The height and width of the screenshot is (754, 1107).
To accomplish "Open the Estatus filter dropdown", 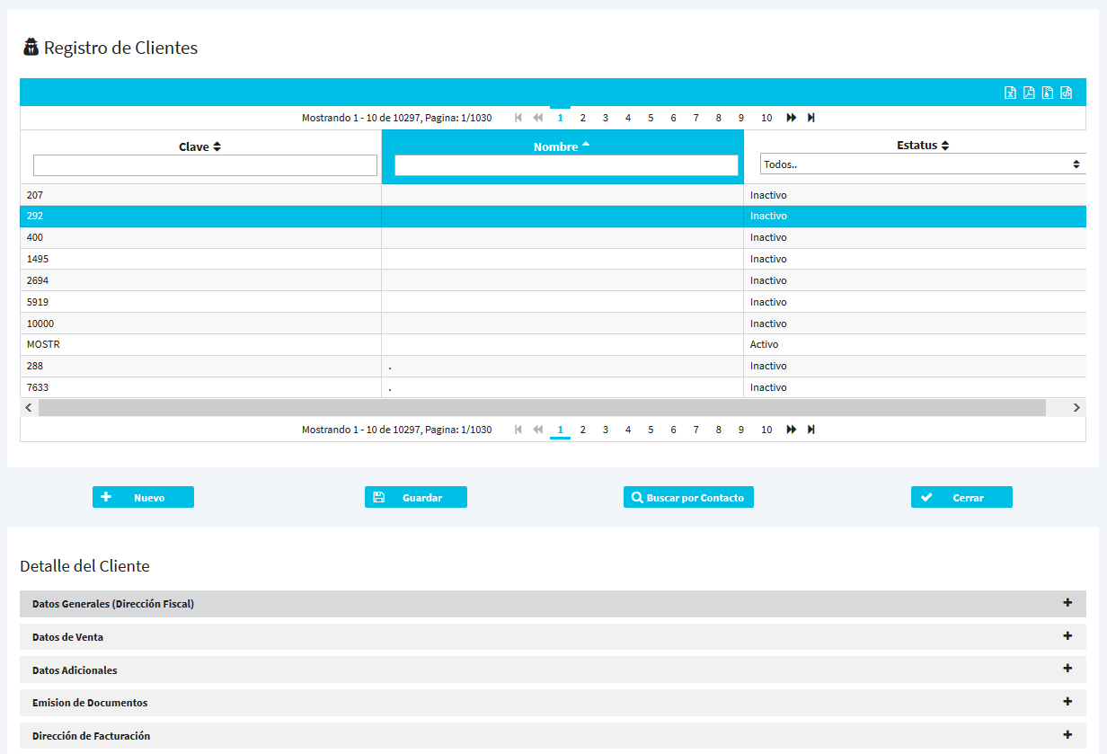I will [x=922, y=164].
